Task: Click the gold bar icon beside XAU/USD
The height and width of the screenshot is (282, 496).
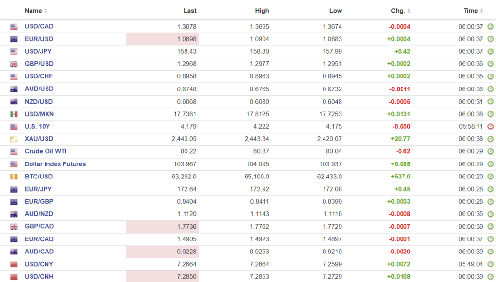Action: tap(14, 139)
